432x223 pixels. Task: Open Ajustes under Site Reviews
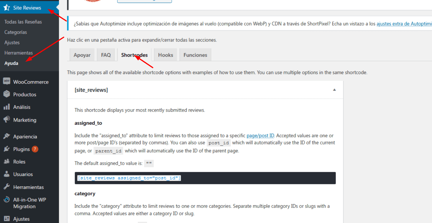click(x=12, y=43)
